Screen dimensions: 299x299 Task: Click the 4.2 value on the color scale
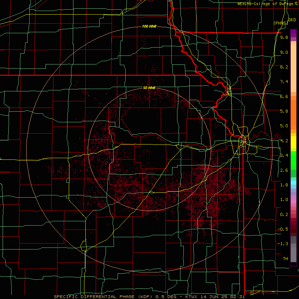coord(284,141)
